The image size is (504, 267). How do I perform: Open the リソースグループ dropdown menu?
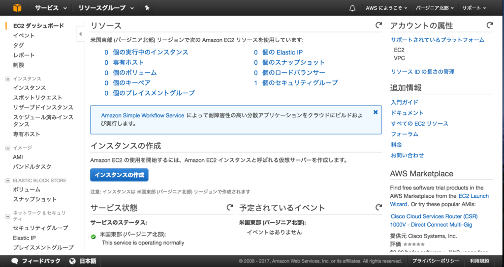pos(106,8)
